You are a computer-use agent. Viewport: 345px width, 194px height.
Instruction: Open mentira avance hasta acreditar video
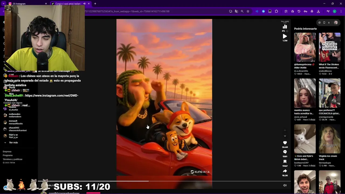(305, 93)
